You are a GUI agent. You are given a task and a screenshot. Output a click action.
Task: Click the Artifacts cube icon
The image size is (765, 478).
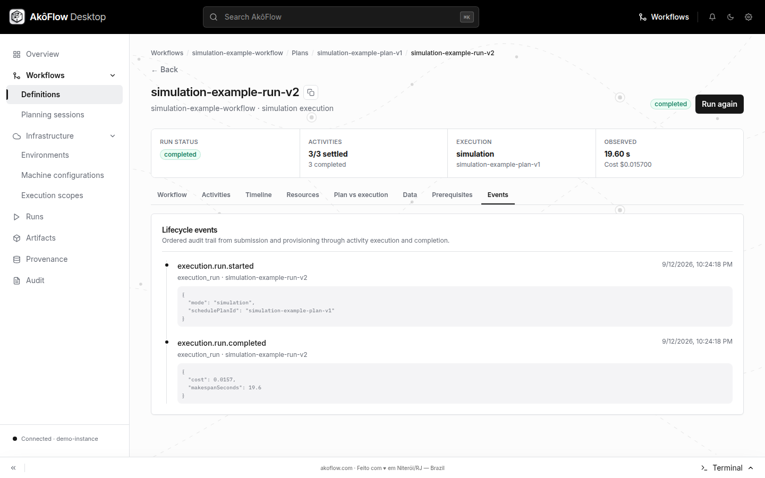16,238
